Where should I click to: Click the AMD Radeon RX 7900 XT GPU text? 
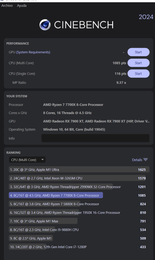[x=96, y=121]
